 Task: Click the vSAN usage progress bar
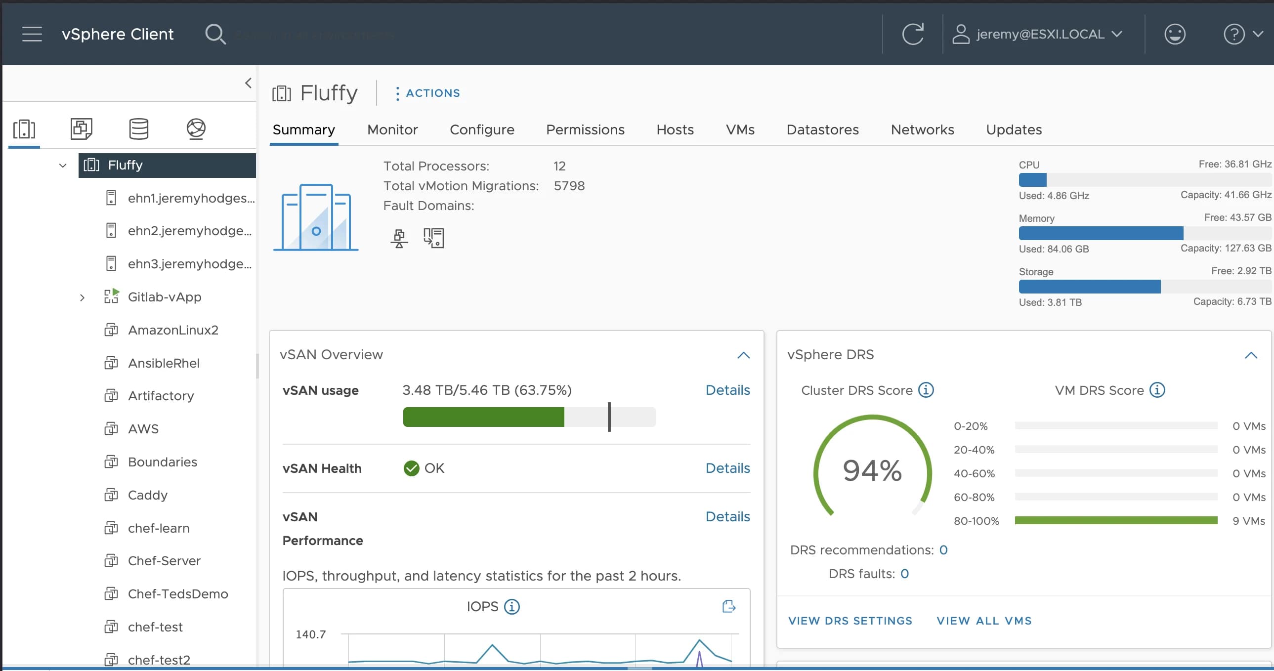pos(529,417)
